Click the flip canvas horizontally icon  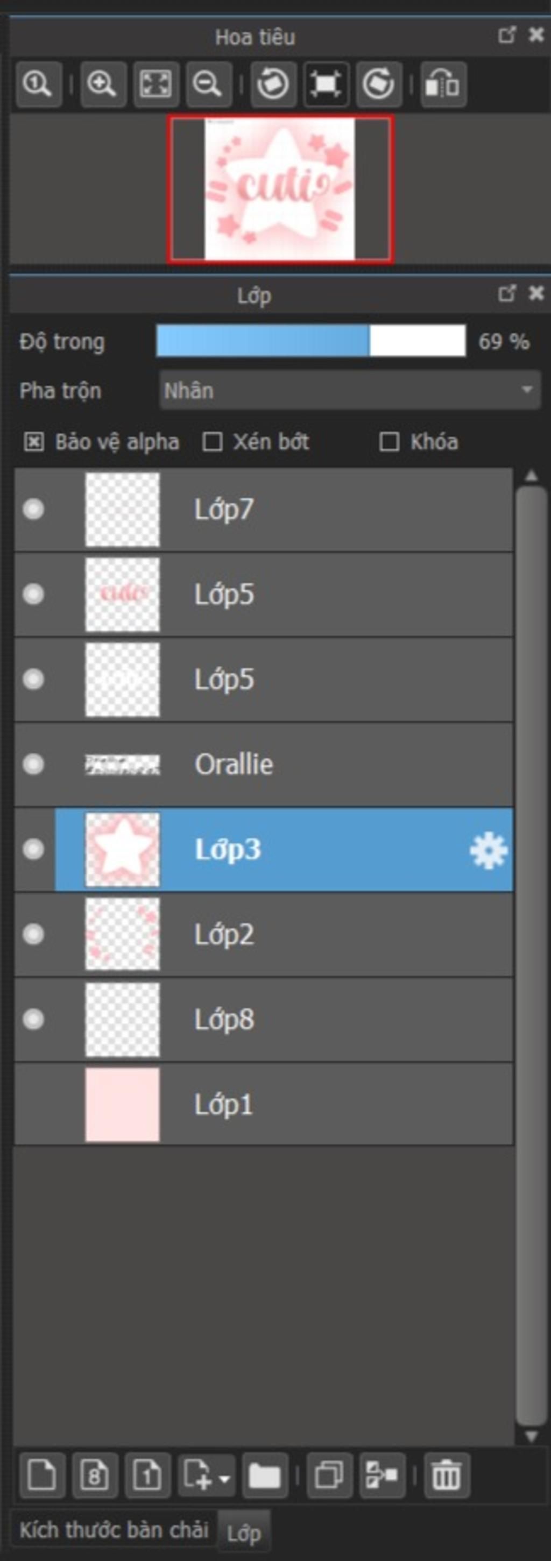pos(443,83)
